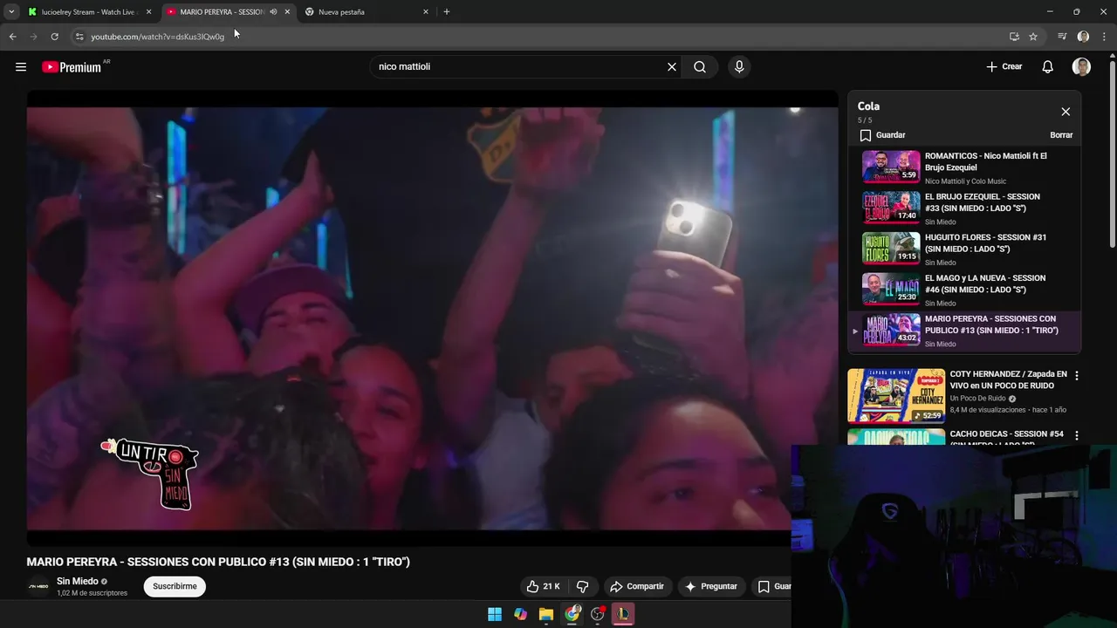View site information beside the URL
Image resolution: width=1117 pixels, height=628 pixels.
tap(79, 37)
